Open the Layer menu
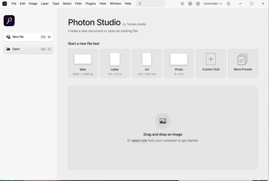This screenshot has width=269, height=181. click(45, 4)
